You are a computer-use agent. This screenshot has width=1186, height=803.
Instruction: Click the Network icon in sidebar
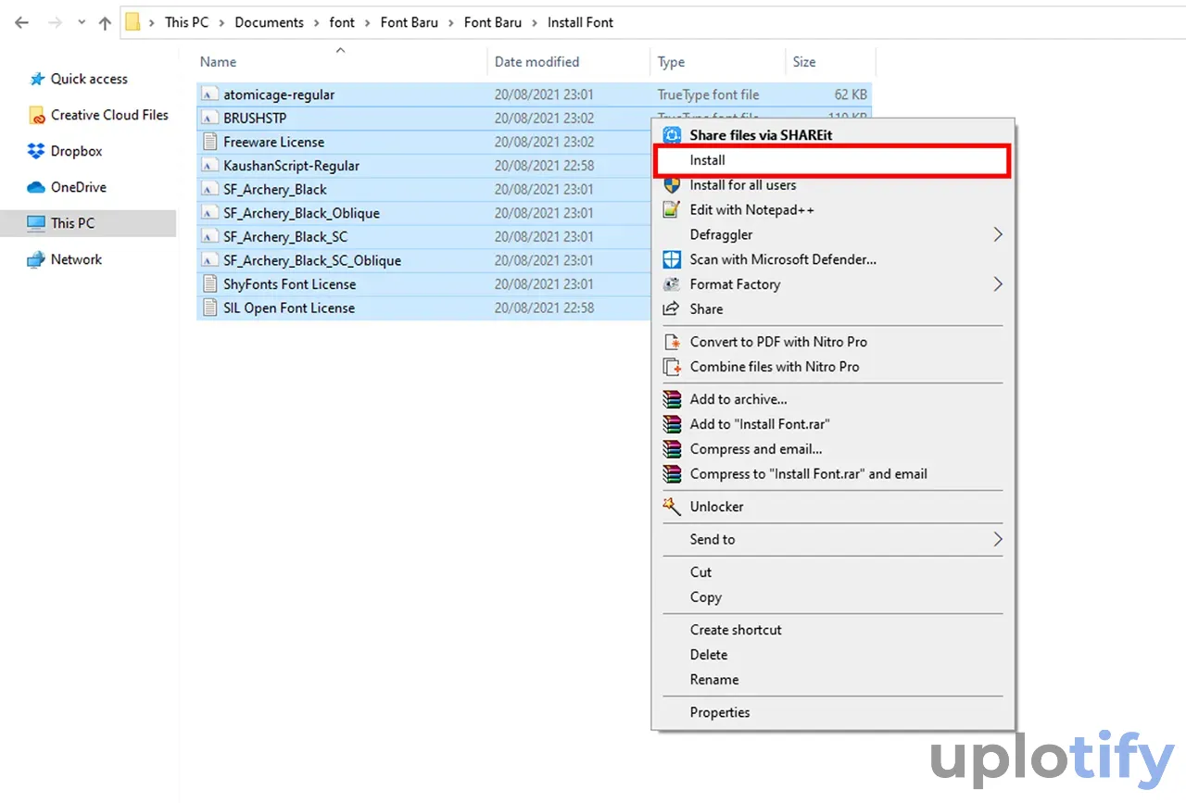click(36, 259)
